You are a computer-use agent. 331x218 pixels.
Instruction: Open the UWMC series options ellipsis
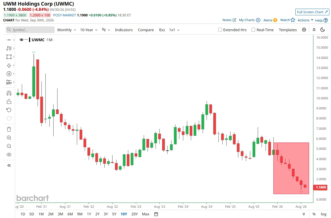26,40
